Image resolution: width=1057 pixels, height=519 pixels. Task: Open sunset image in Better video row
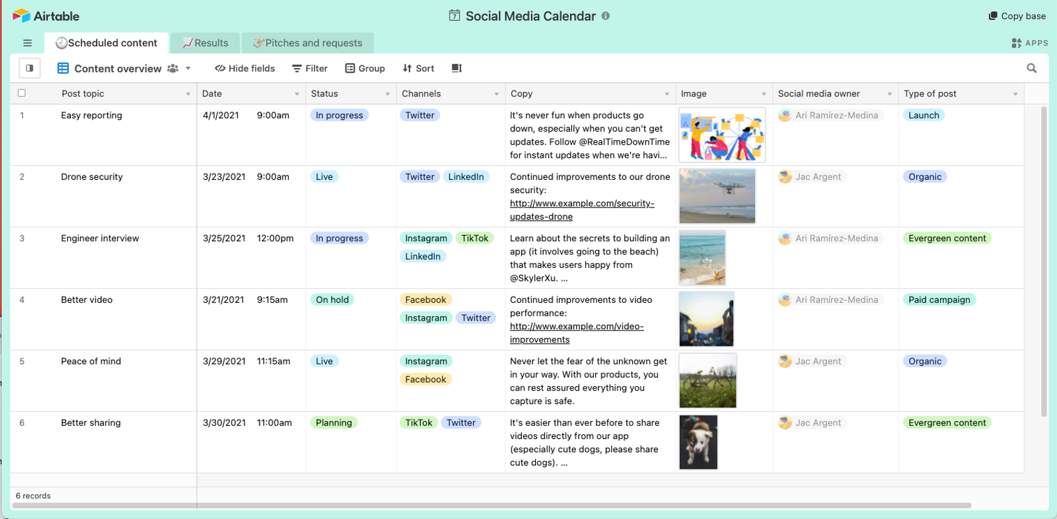(x=707, y=319)
